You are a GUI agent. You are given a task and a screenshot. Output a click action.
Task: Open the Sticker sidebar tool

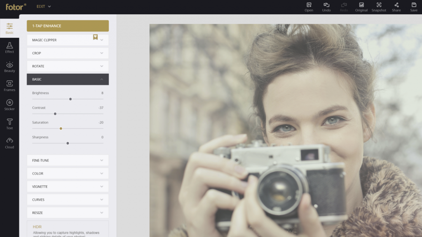tap(9, 105)
